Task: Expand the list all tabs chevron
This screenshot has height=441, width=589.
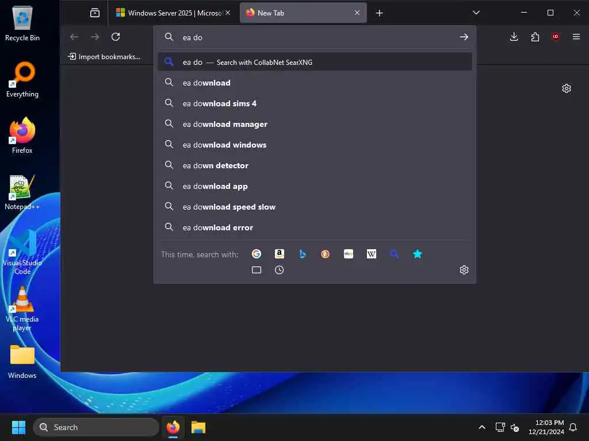Action: pyautogui.click(x=476, y=13)
